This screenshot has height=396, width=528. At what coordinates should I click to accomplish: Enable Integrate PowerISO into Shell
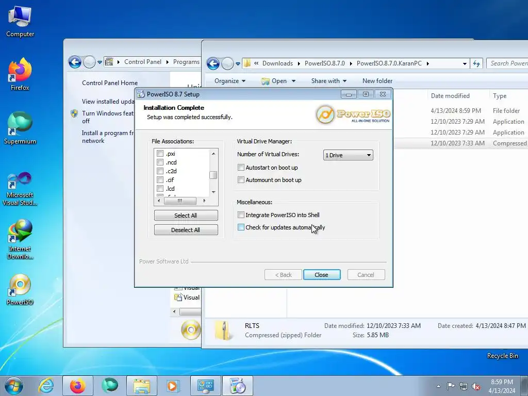241,215
